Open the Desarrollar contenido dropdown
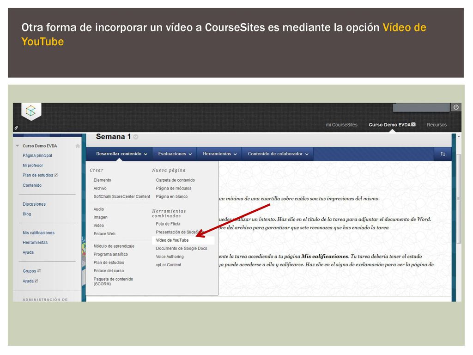Image resolution: width=473 pixels, height=355 pixels. 121,154
